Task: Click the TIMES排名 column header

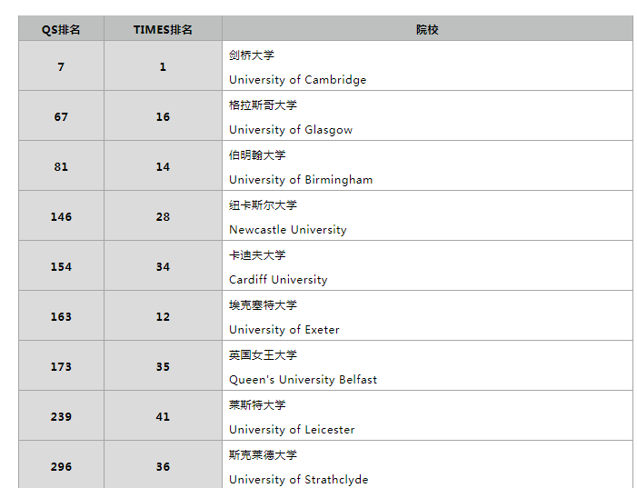Action: tap(163, 29)
